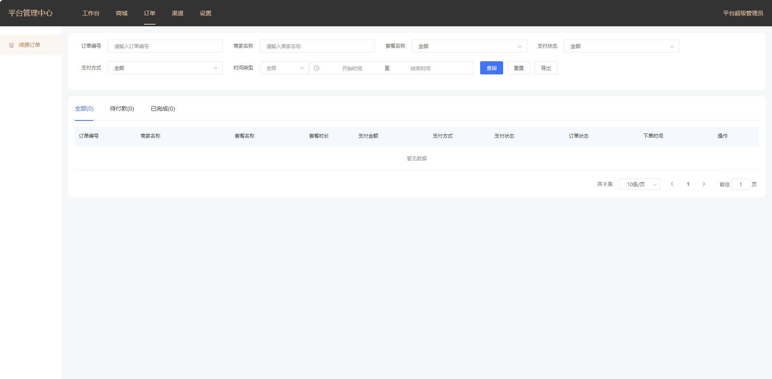Click the 查询 button
772x379 pixels.
click(491, 68)
